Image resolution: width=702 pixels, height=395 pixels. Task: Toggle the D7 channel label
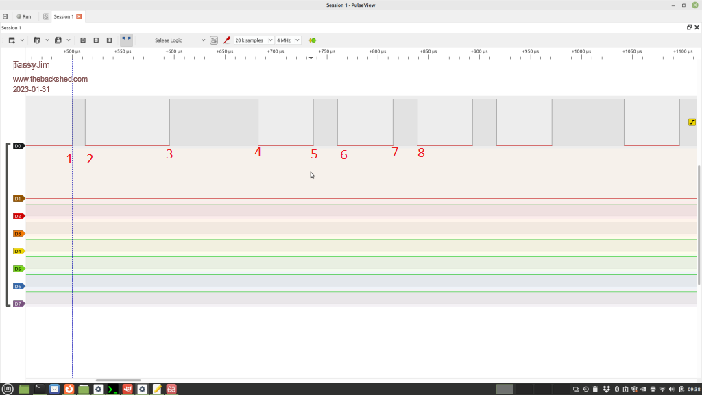click(19, 304)
